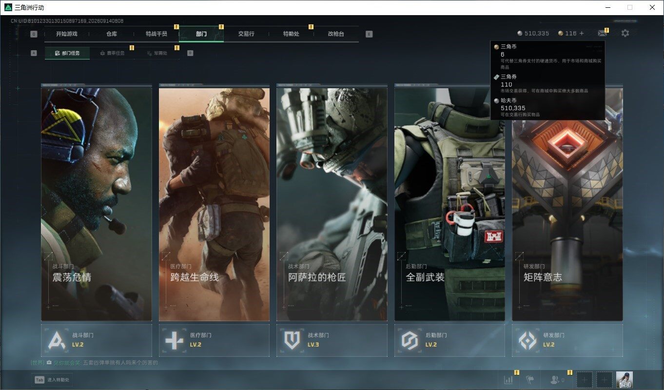Click the Tab 进入特勤处 button

[52, 380]
